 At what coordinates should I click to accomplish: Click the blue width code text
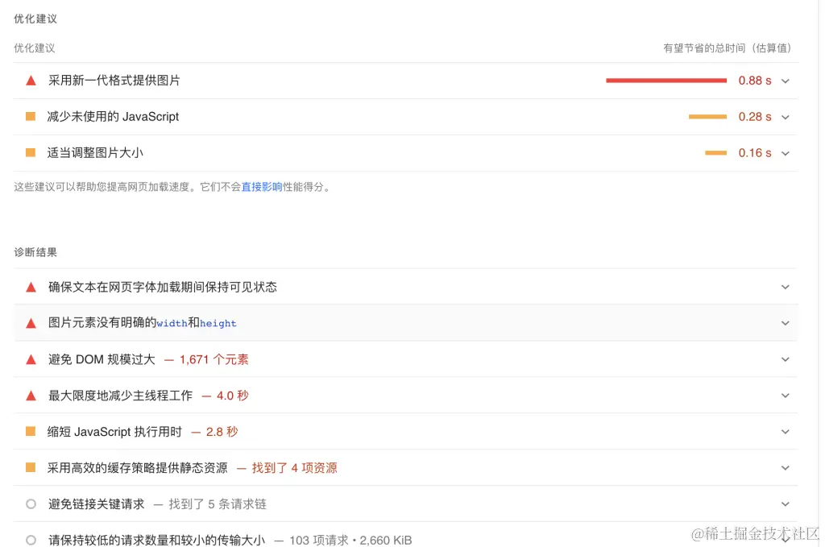pyautogui.click(x=172, y=324)
